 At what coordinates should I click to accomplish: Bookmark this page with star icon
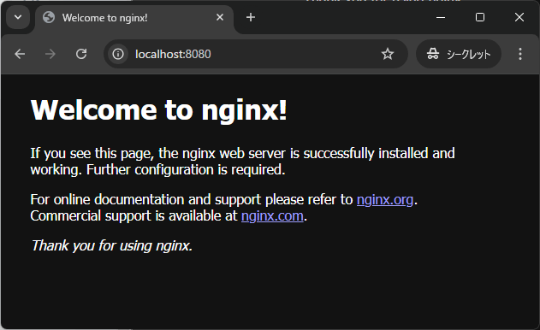388,54
